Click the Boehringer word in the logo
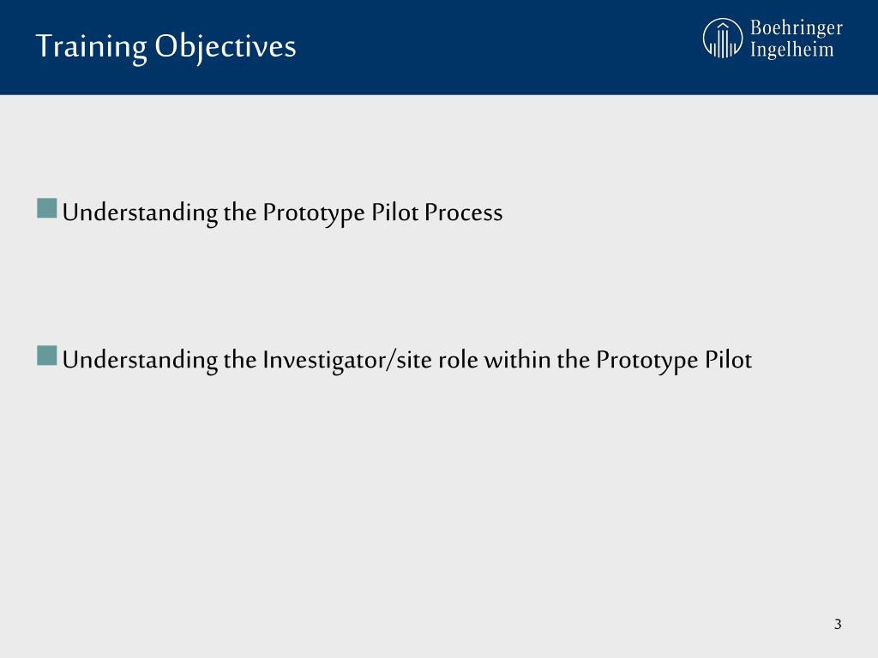 tap(797, 28)
